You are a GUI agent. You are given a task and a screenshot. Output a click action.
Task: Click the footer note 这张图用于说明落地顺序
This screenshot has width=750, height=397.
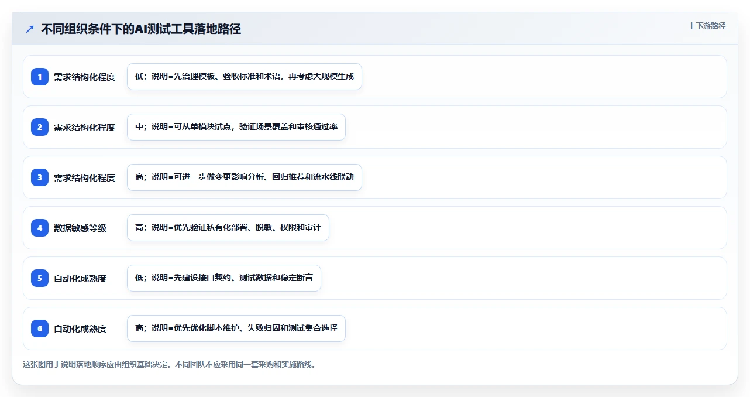pos(170,364)
